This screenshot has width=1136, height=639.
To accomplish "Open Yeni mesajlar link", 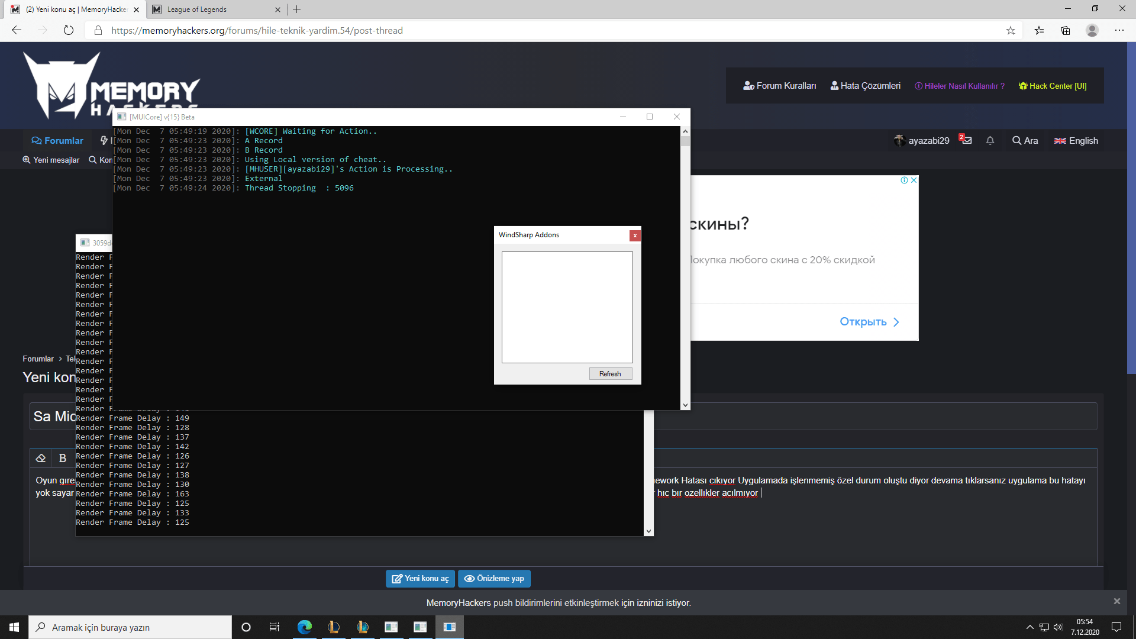I will pos(51,160).
